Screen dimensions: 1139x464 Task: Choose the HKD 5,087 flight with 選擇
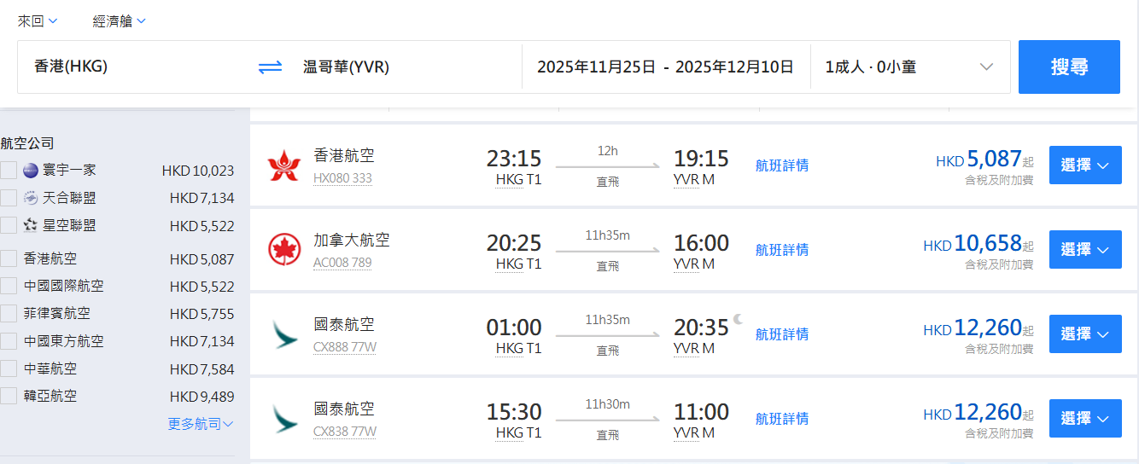coord(1084,165)
